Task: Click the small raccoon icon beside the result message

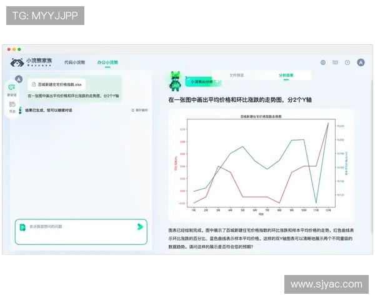Action: [21, 110]
